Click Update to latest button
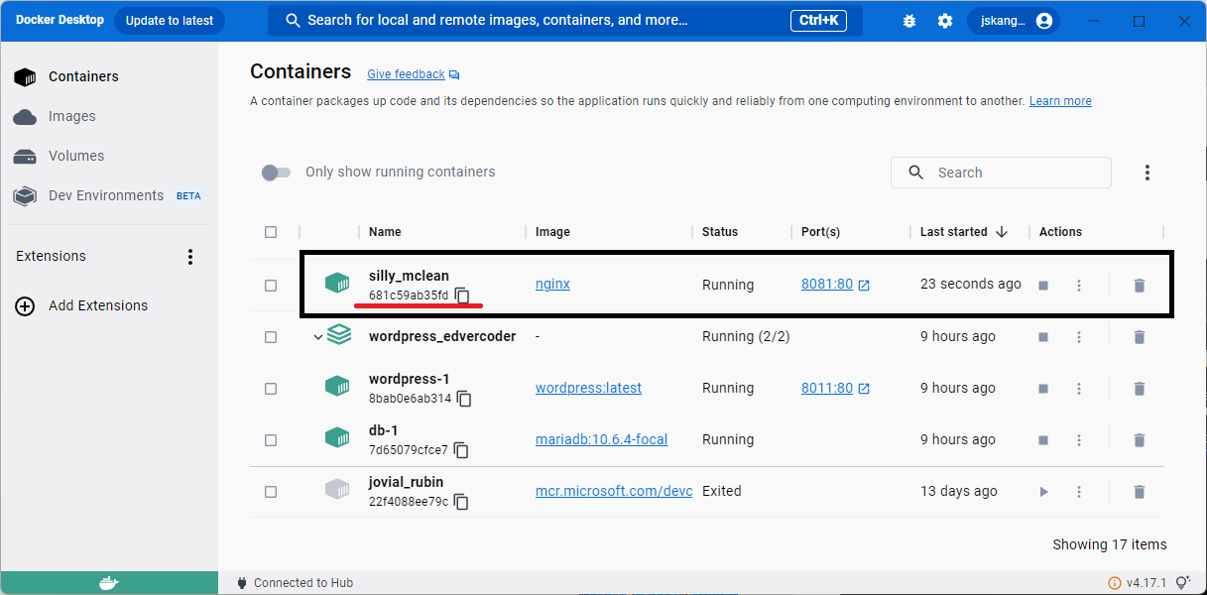The height and width of the screenshot is (595, 1207). tap(170, 21)
